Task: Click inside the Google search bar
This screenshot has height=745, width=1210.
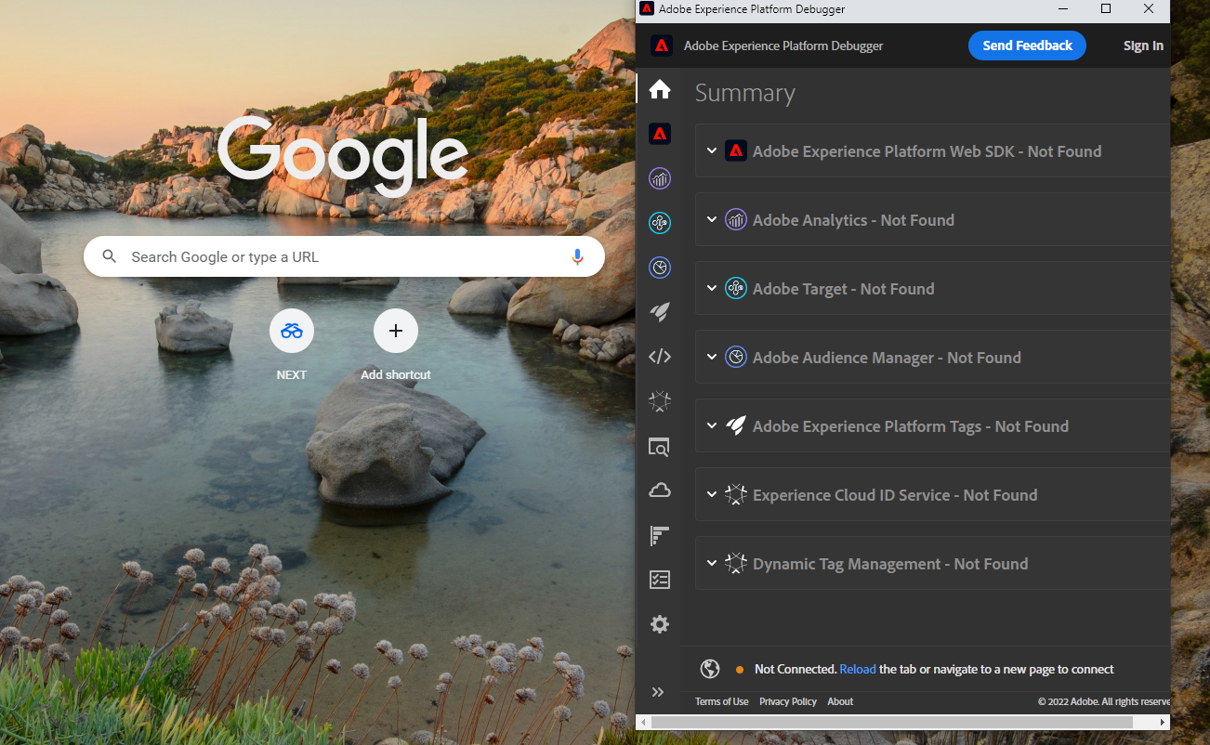Action: pos(344,256)
